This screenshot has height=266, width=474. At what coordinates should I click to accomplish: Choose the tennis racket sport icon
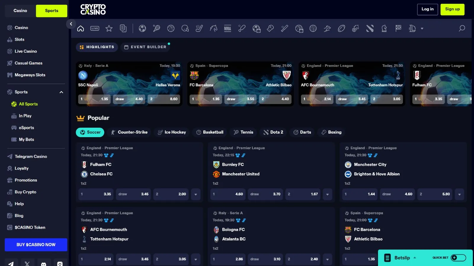click(156, 28)
